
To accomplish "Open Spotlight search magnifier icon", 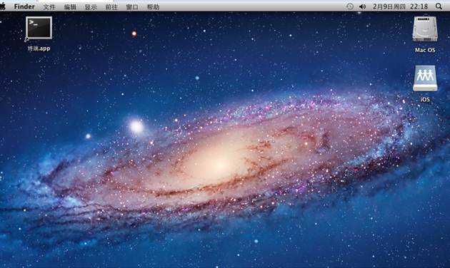I will point(439,6).
